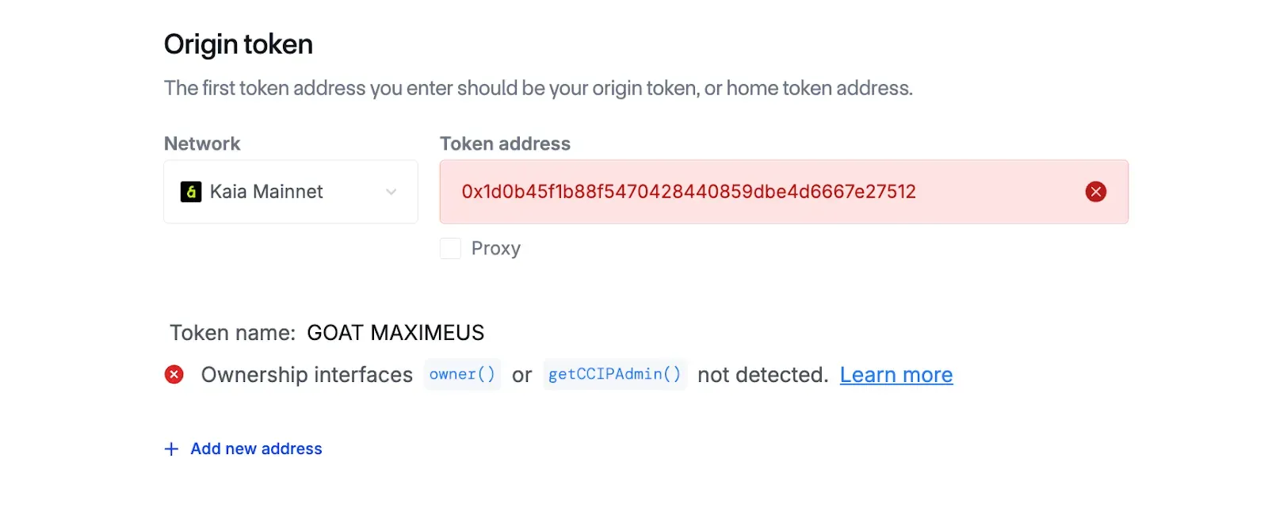Image resolution: width=1268 pixels, height=508 pixels.
Task: Click the Ownership interfaces text
Action: (307, 375)
